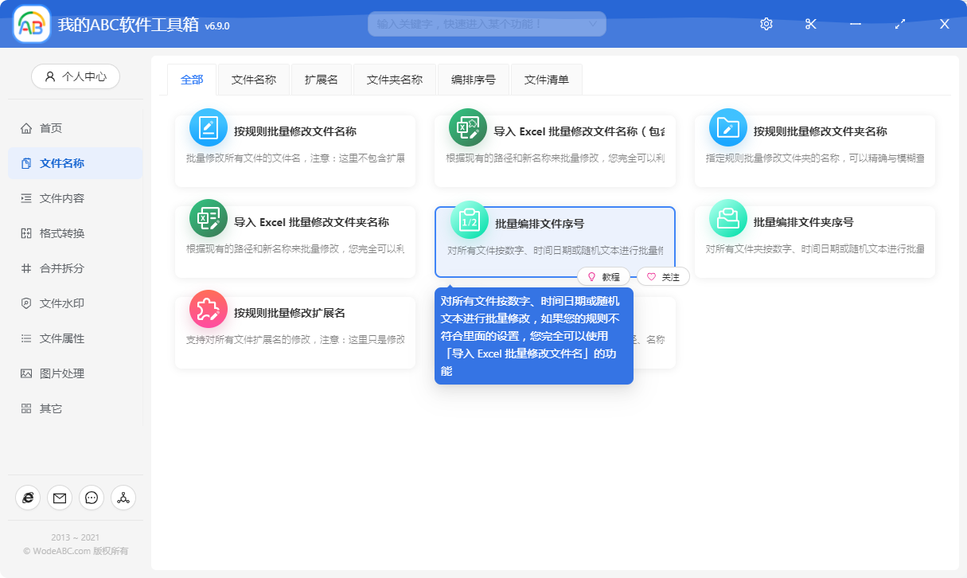Click the red puzzle 修改扩展名 icon
Viewport: 967px width, 578px height.
coord(209,309)
